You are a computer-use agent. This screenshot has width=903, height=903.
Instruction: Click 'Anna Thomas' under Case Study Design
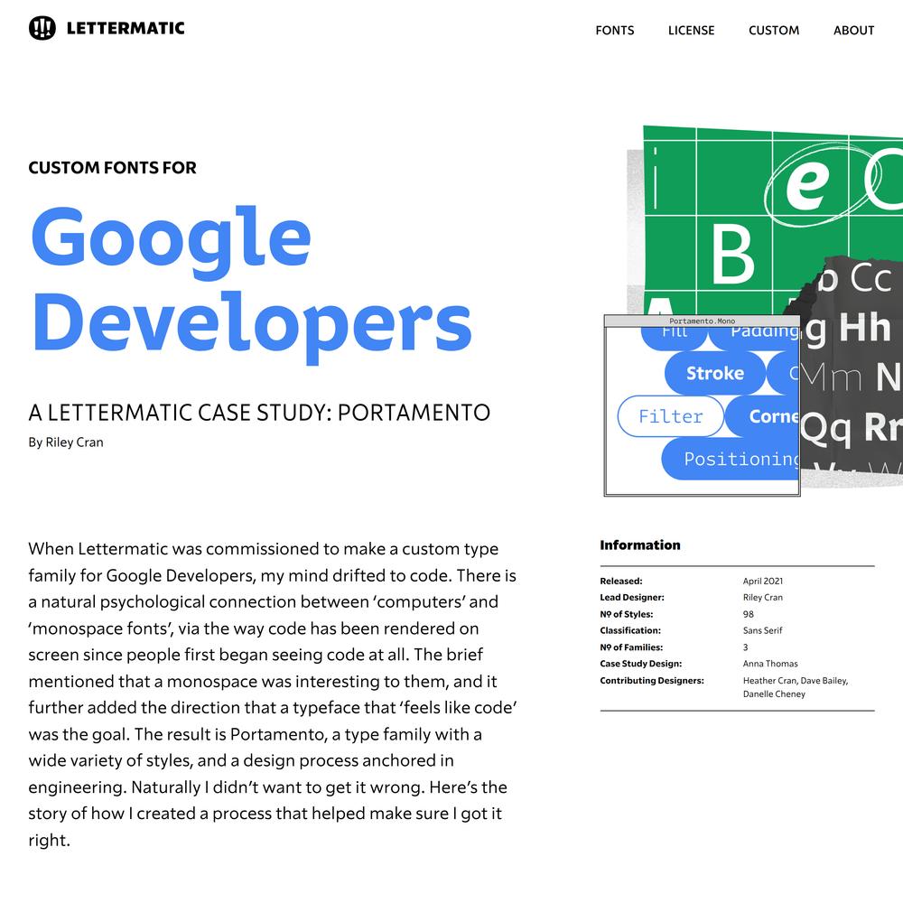tap(770, 664)
